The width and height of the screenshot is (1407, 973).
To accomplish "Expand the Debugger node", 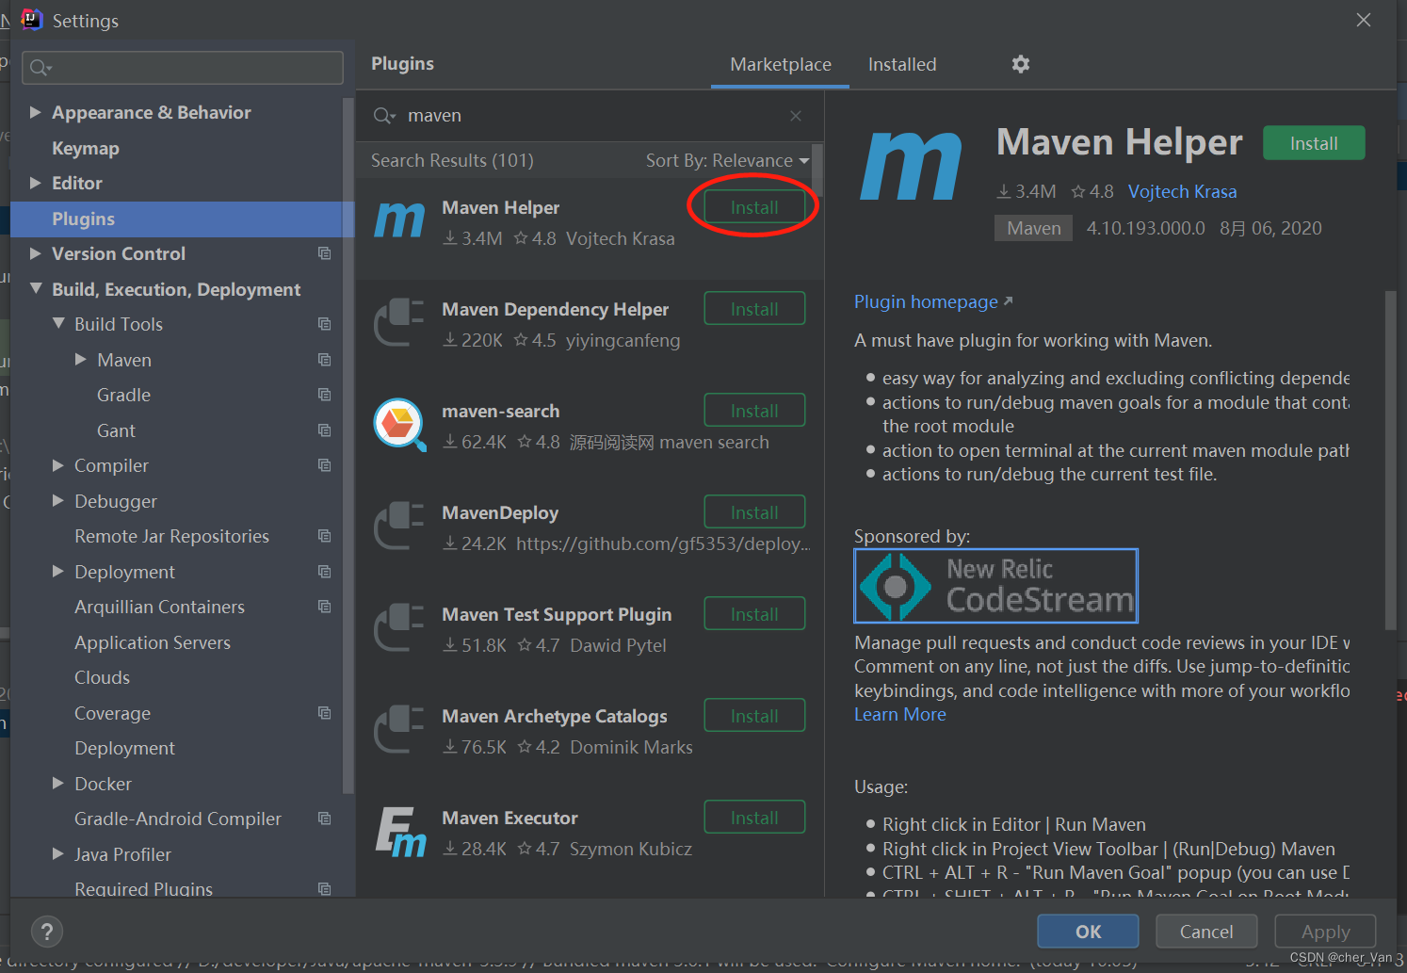I will coord(57,501).
